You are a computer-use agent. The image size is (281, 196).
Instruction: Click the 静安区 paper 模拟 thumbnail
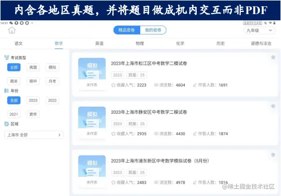pyautogui.click(x=92, y=117)
